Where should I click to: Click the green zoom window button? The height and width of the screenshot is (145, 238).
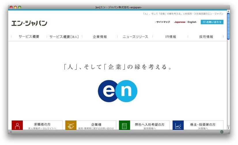(x=20, y=7)
